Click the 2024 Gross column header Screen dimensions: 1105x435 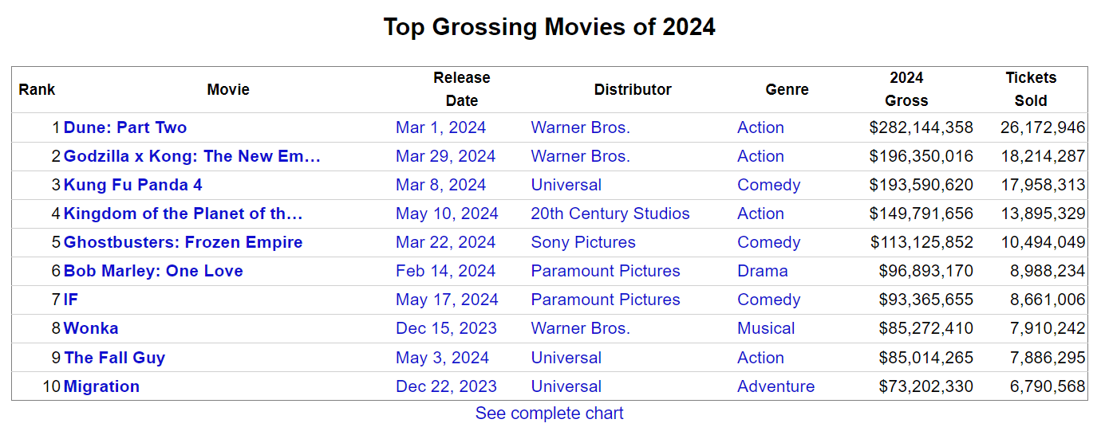(906, 89)
